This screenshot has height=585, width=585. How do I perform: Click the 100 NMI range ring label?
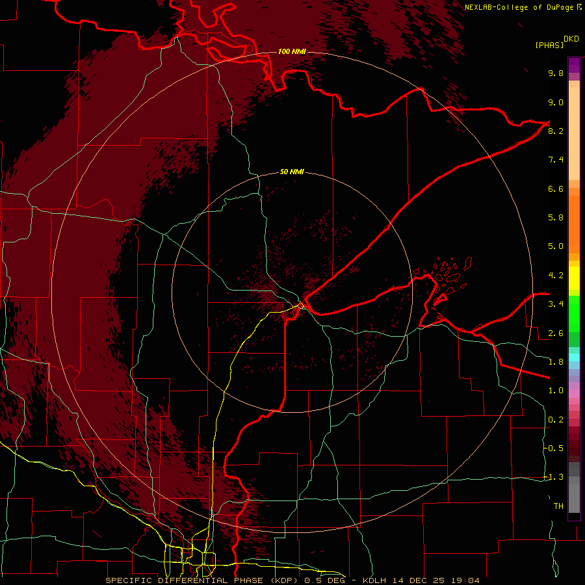tap(292, 51)
